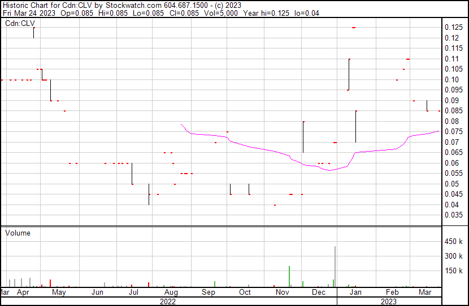Click the tall green November volume bar
Viewport: 469px width, 306px height.
coord(289,277)
